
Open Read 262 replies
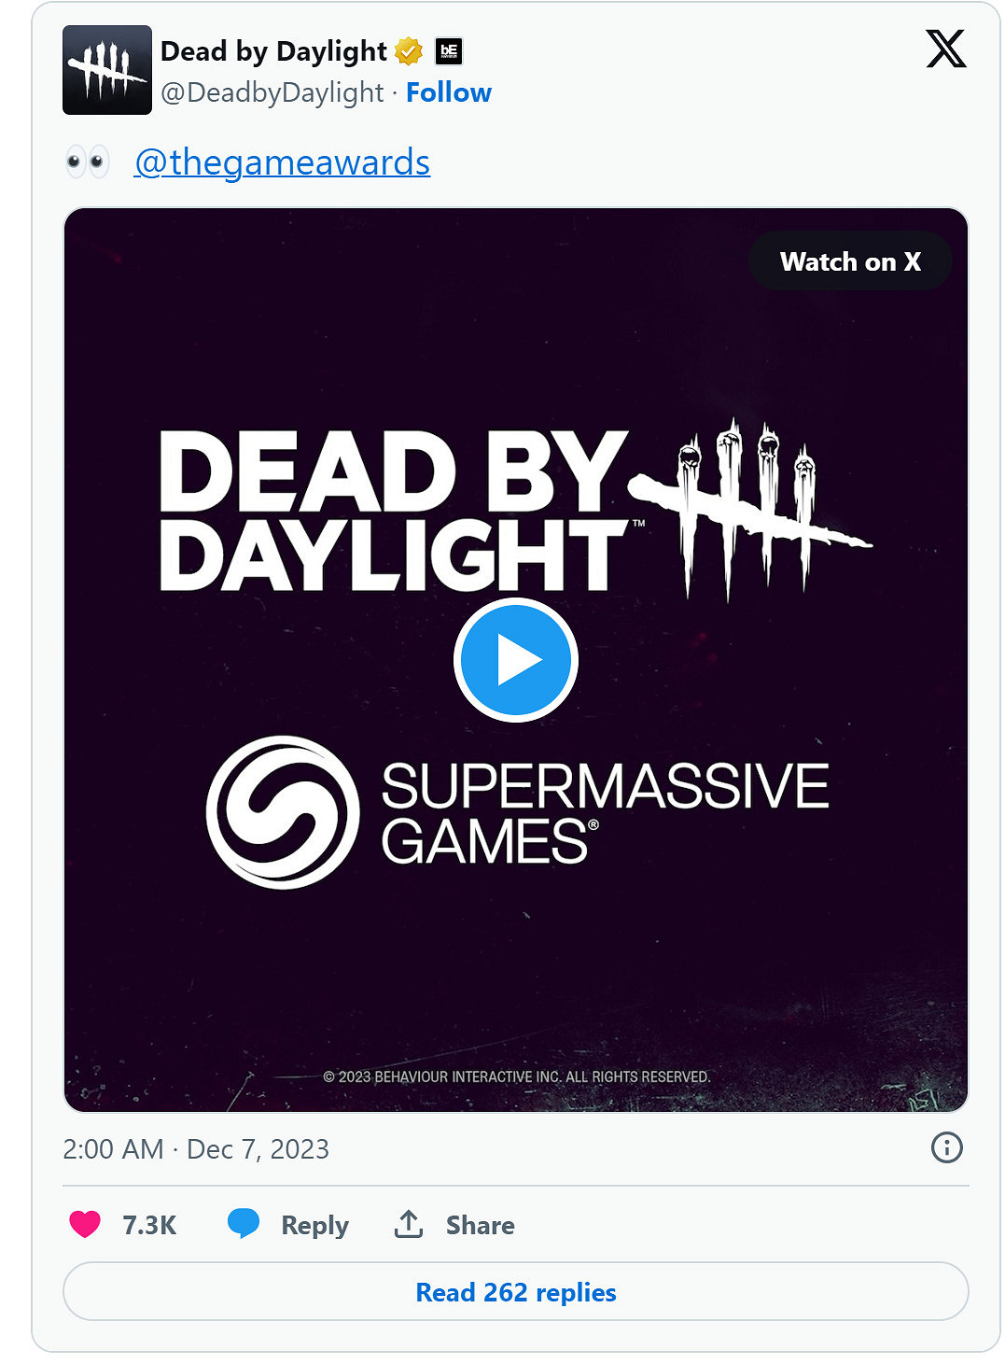coord(515,1292)
